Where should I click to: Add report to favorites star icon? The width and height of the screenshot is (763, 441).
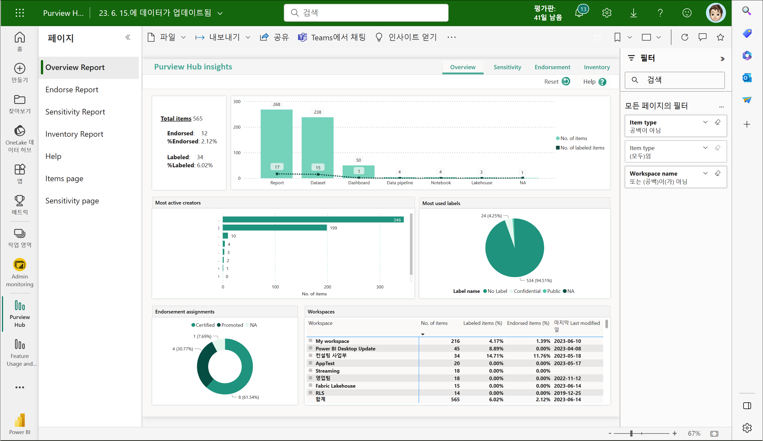[720, 37]
